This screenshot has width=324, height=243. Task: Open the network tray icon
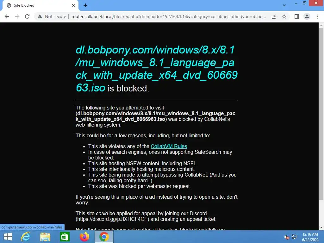tap(294, 237)
